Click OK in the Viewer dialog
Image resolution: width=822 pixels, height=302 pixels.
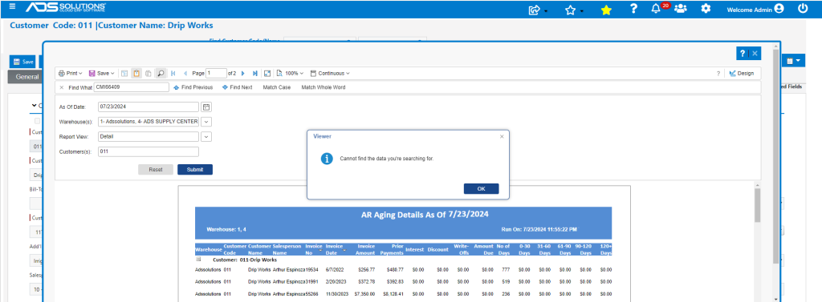click(482, 189)
